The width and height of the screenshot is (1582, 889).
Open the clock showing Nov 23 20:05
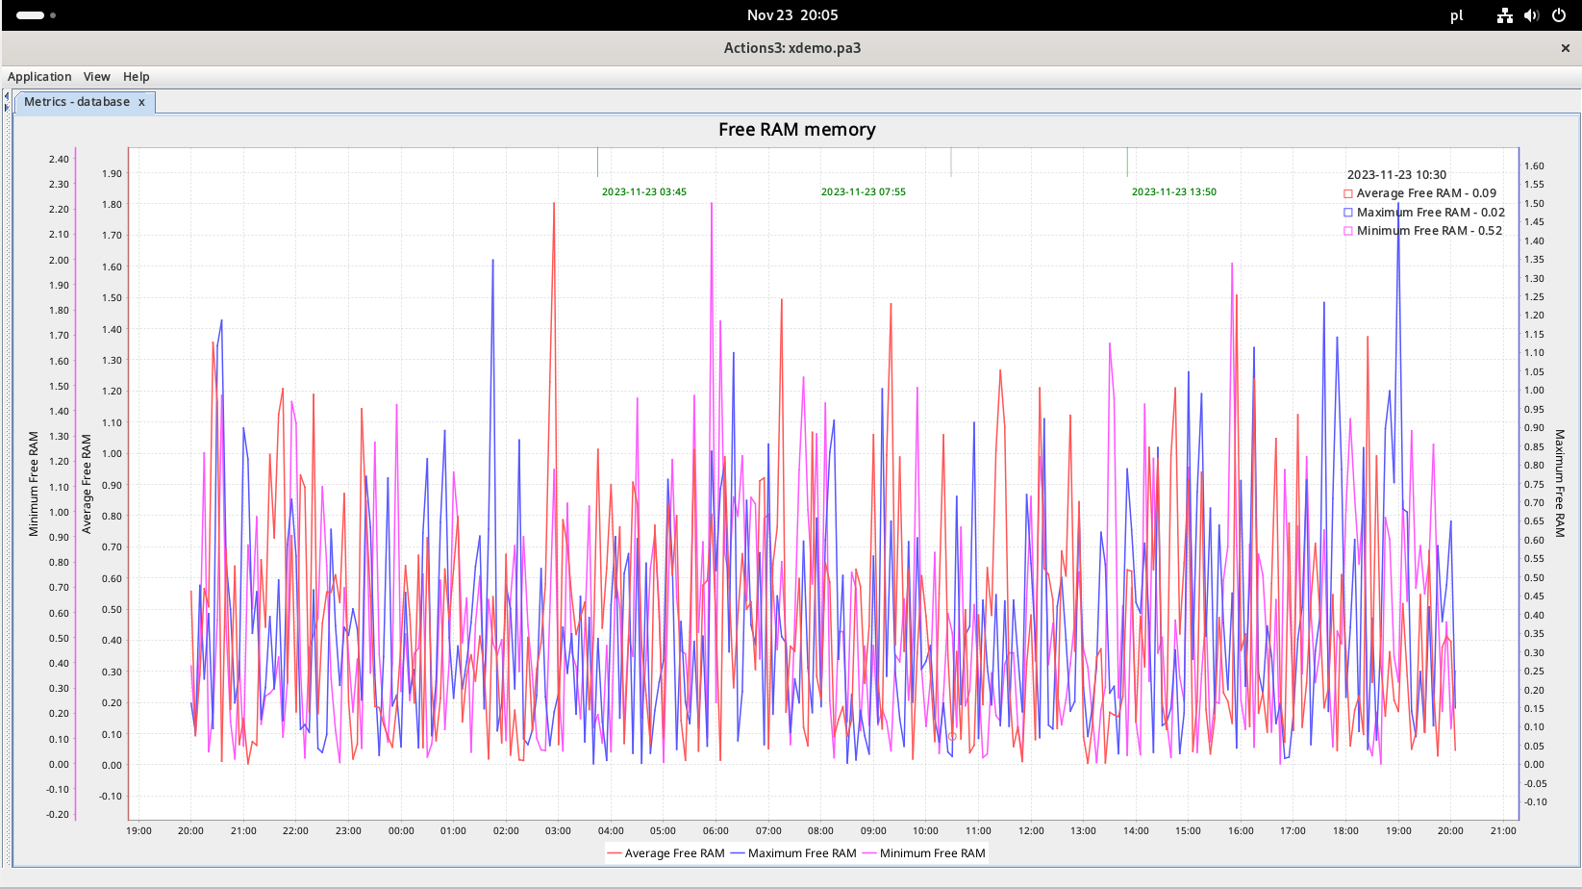pyautogui.click(x=792, y=15)
